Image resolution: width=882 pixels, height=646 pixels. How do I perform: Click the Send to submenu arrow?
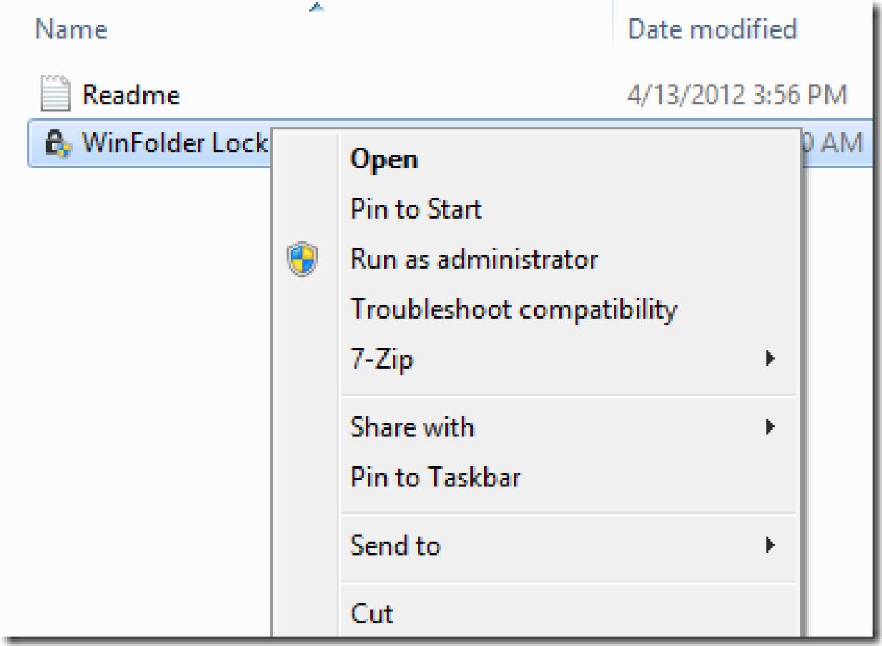[770, 545]
